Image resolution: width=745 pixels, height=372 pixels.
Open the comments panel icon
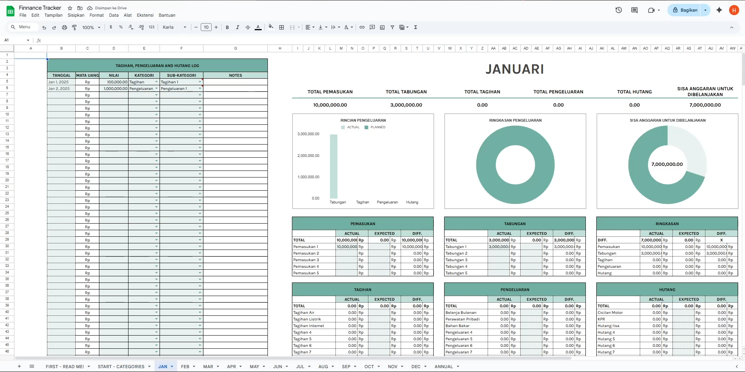pyautogui.click(x=634, y=10)
